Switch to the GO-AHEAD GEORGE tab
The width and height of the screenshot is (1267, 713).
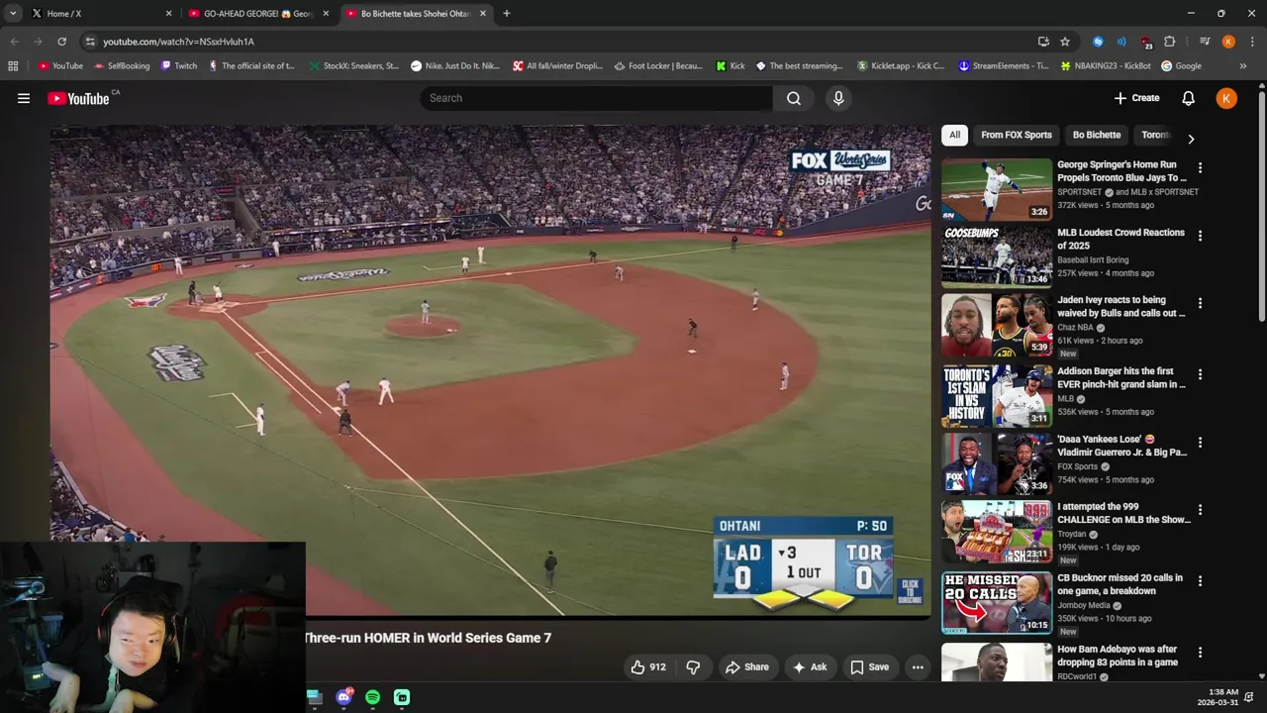pos(257,14)
